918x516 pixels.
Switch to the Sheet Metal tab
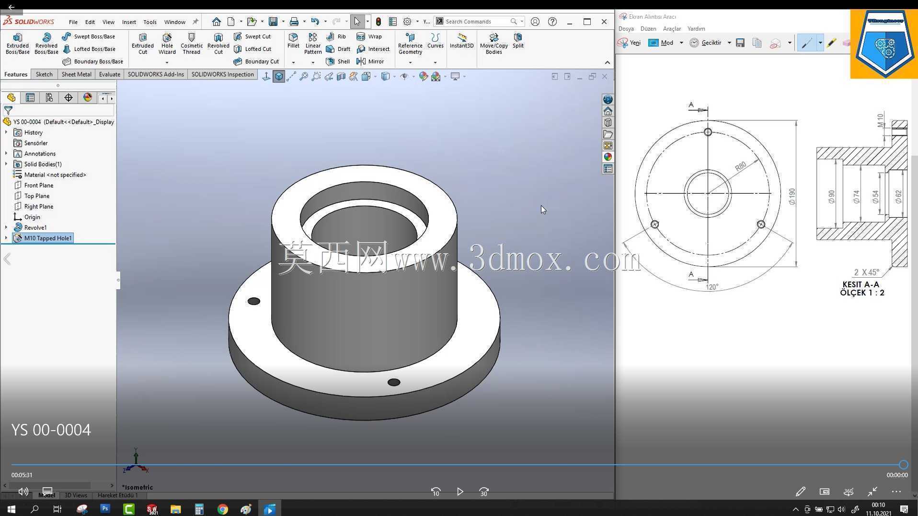click(76, 74)
